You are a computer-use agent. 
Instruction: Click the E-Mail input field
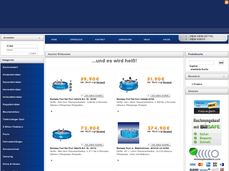22,46
